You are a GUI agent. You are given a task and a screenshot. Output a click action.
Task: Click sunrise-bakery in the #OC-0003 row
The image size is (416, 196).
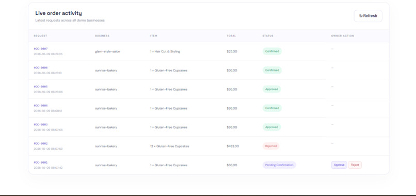[106, 128]
